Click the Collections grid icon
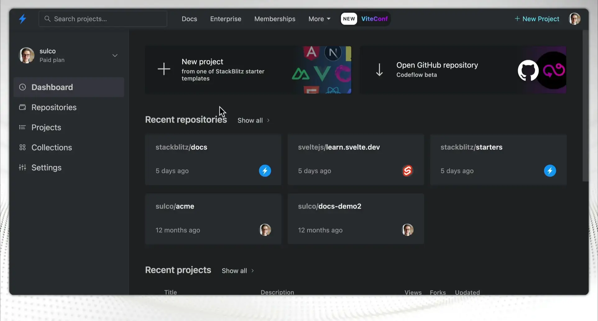Image resolution: width=598 pixels, height=321 pixels. (x=22, y=147)
